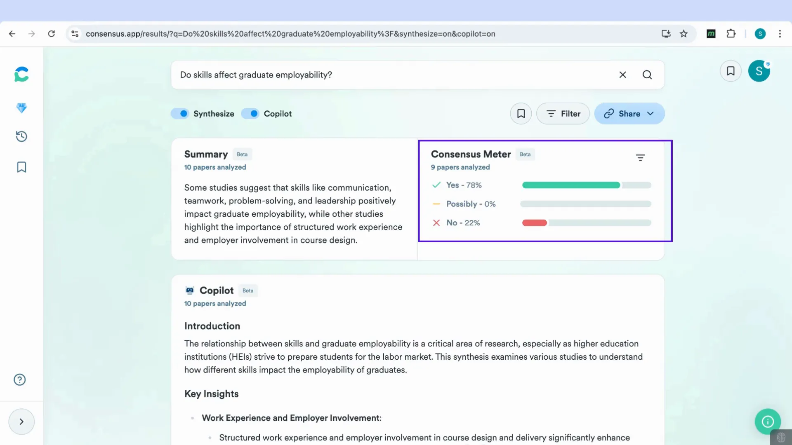Click Copilot 10 papers analyzed link
The width and height of the screenshot is (792, 445).
pos(215,303)
